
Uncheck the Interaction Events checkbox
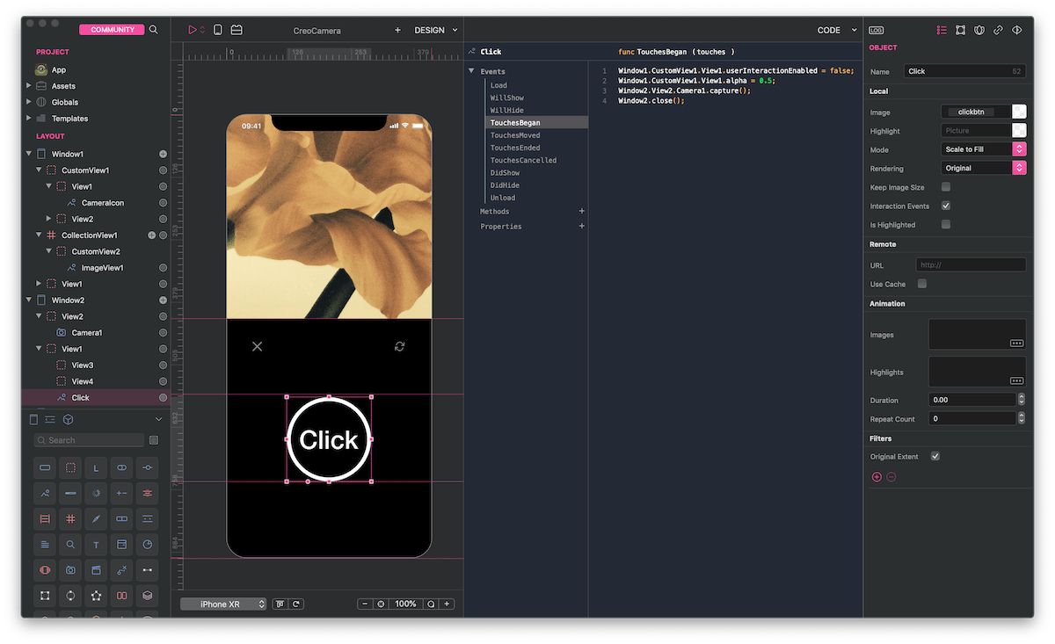pyautogui.click(x=946, y=206)
